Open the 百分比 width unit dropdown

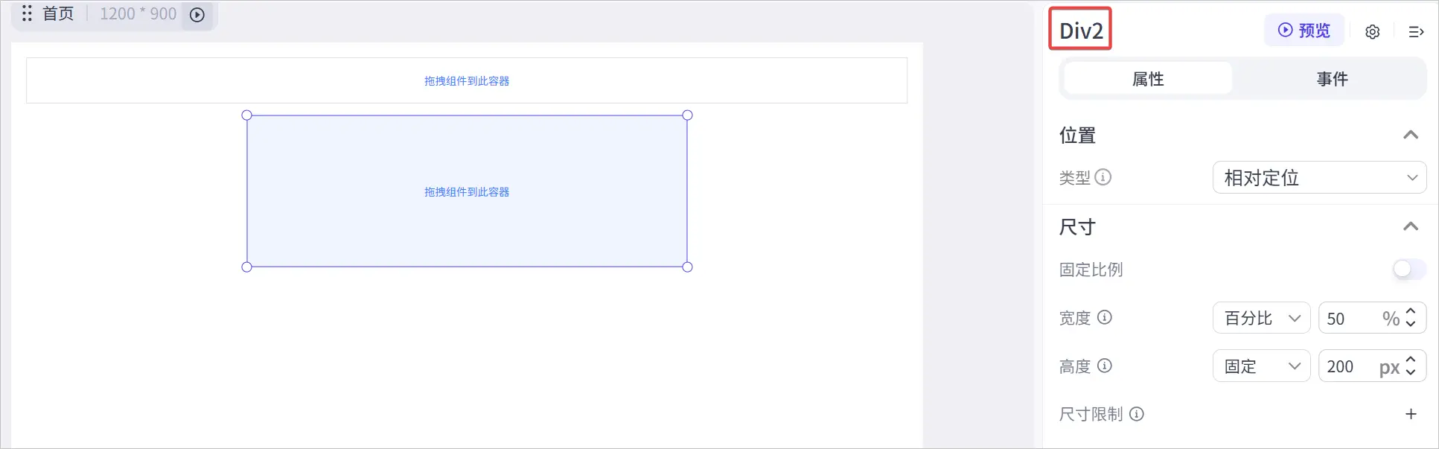pos(1261,318)
